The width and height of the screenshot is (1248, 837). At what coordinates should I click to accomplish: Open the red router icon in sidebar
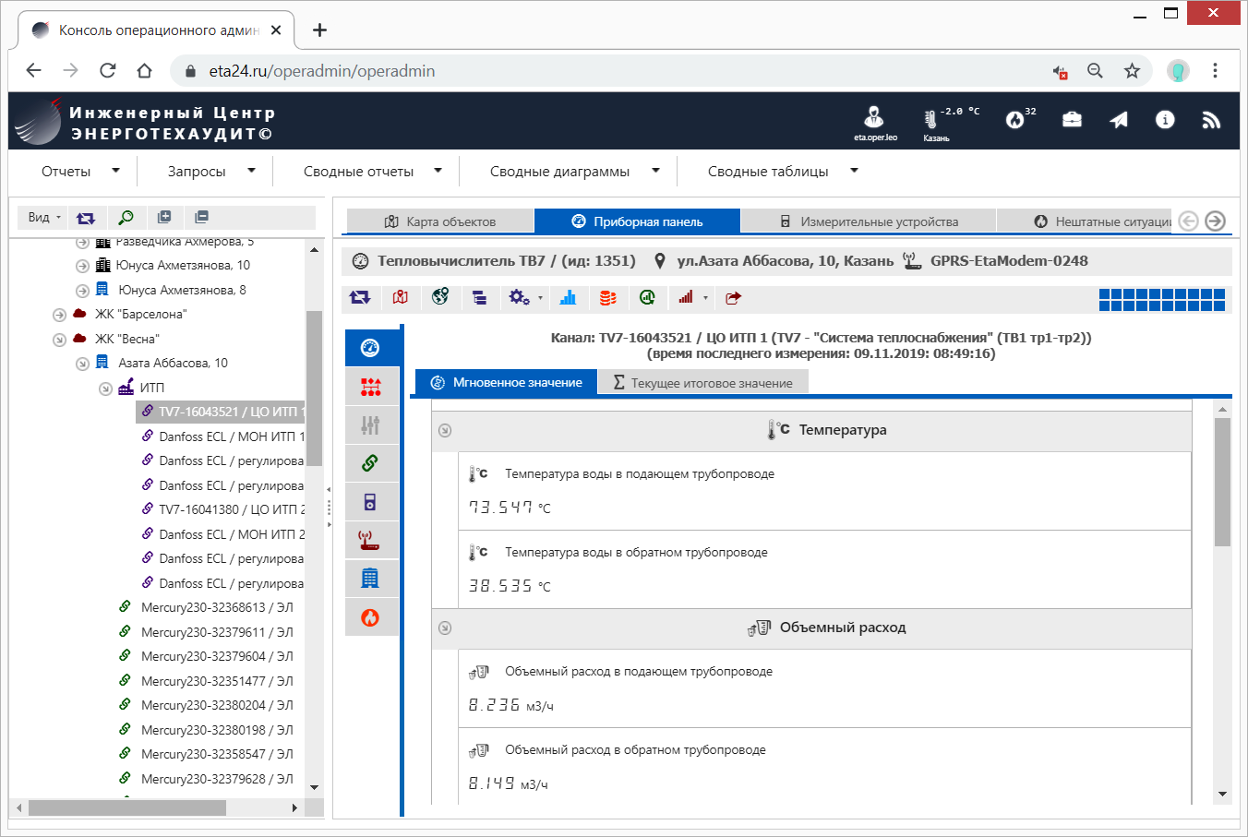370,540
